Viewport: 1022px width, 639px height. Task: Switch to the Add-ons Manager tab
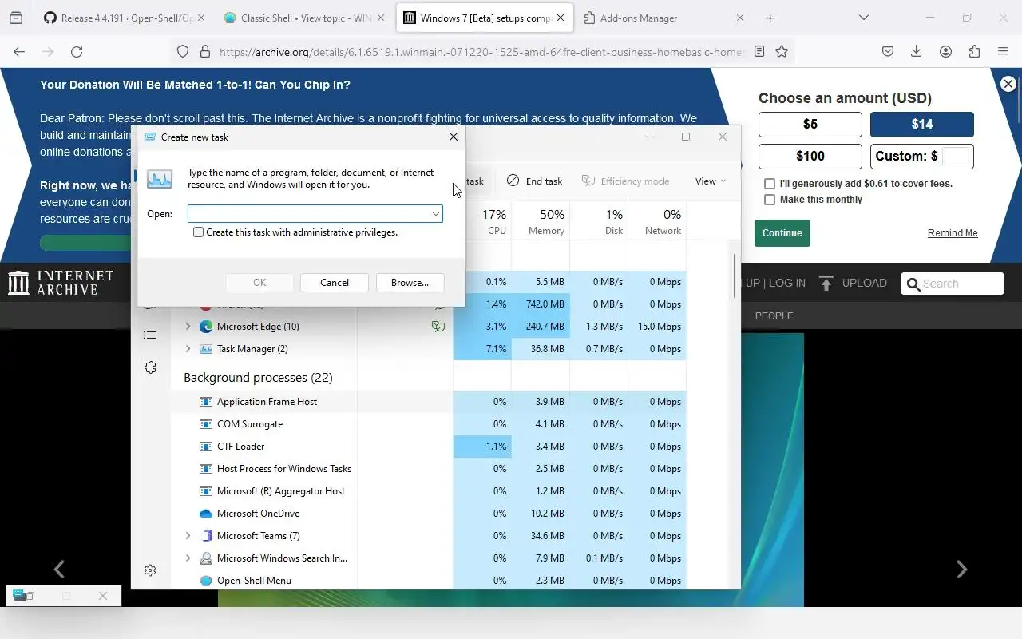pos(665,18)
